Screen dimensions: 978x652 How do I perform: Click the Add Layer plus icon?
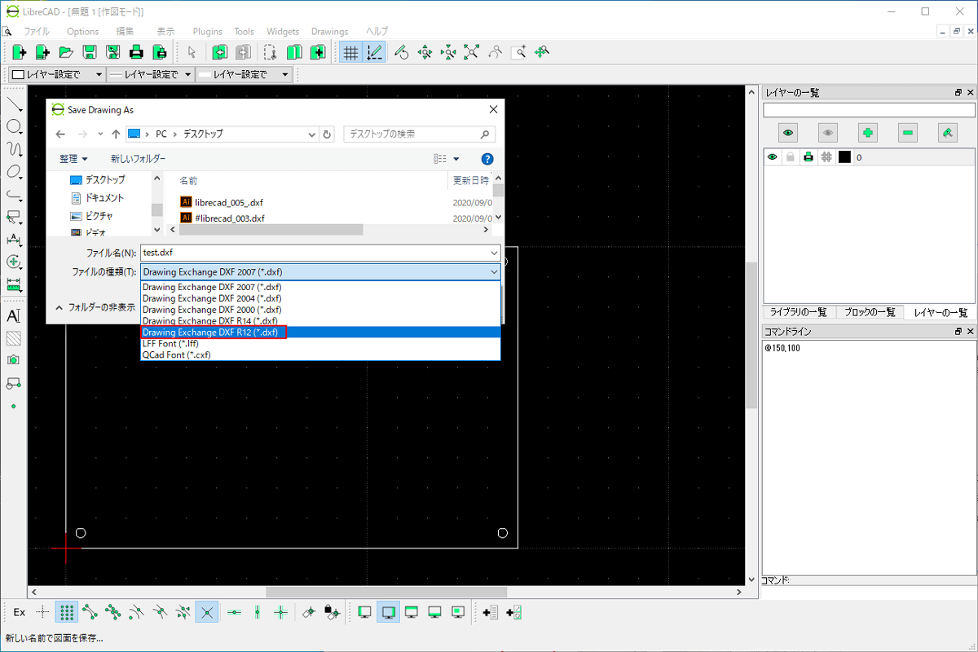868,133
